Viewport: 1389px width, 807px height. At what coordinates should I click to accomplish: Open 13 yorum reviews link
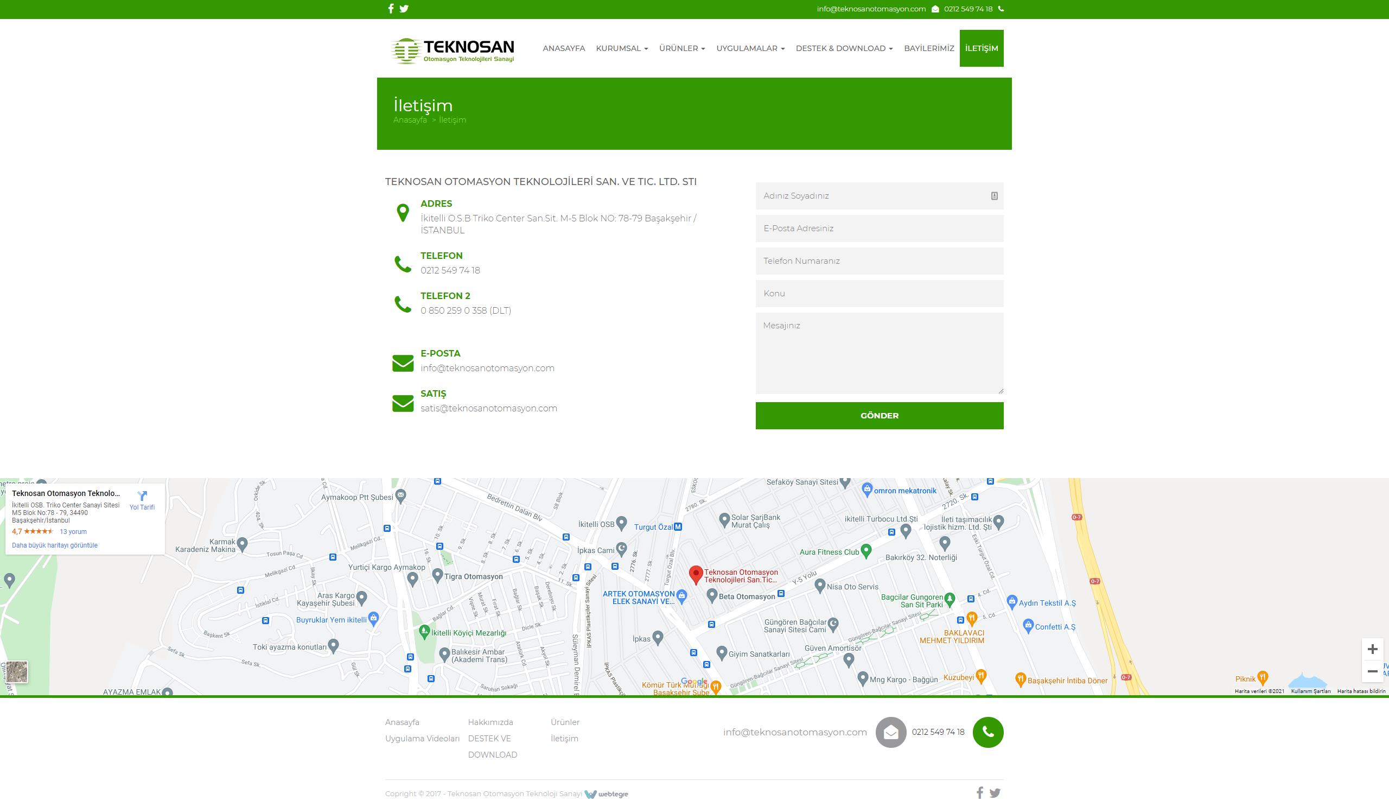click(x=73, y=531)
